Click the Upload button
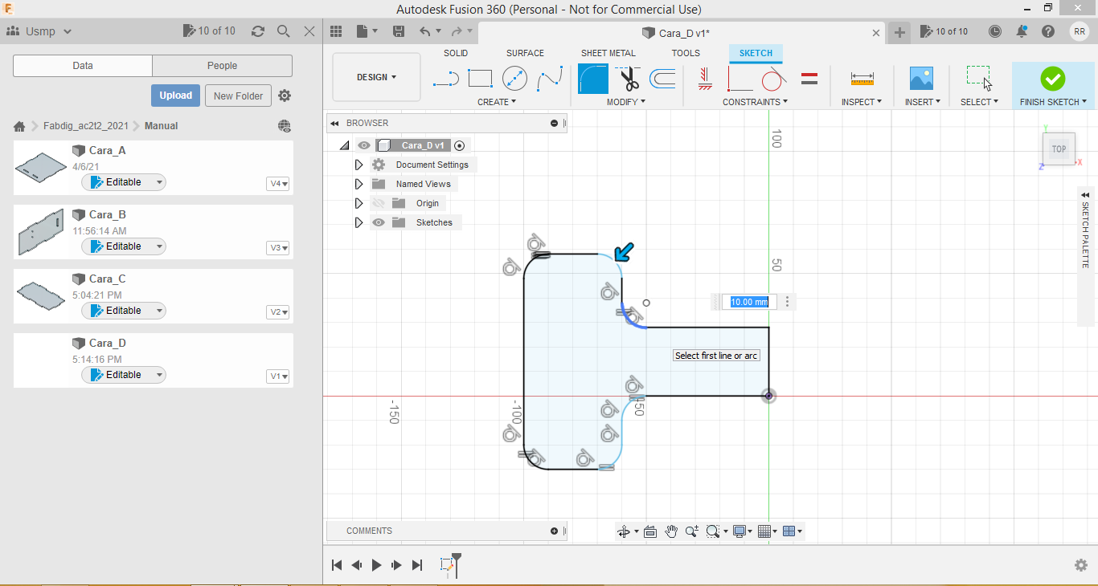The height and width of the screenshot is (586, 1098). (x=175, y=96)
